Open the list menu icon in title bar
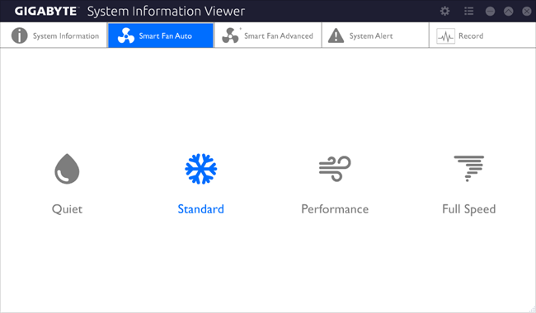536x313 pixels. click(x=469, y=12)
